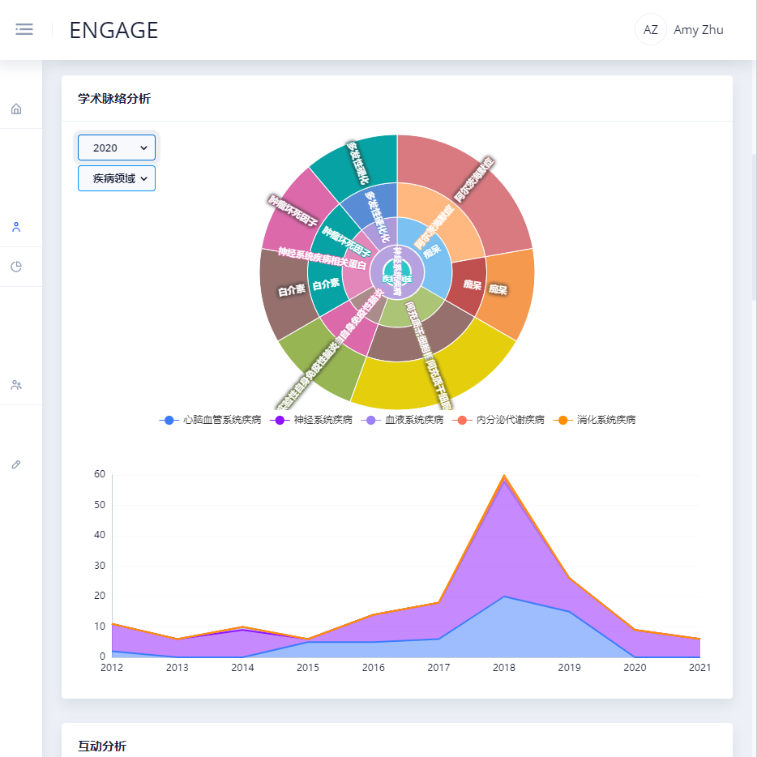This screenshot has height=757, width=757.
Task: Open the pie chart sidebar icon
Action: tap(16, 267)
